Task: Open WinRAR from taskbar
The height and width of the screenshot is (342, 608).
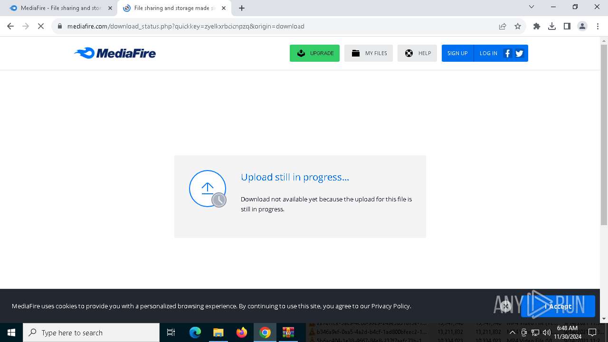Action: pyautogui.click(x=288, y=332)
